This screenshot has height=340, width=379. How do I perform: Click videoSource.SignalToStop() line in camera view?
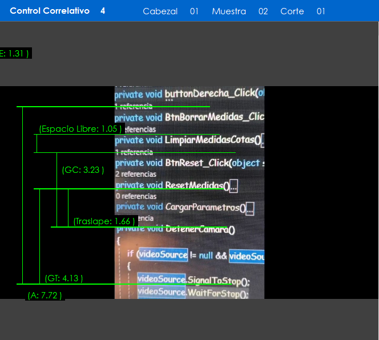pos(193,281)
